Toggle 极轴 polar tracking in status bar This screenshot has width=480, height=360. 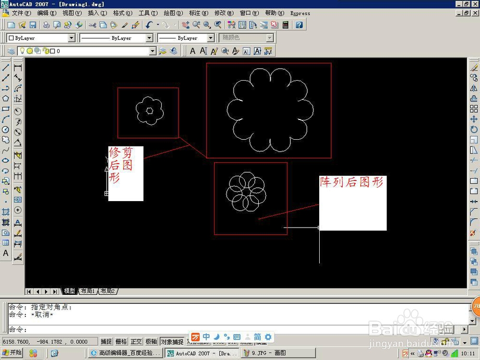pos(151,342)
